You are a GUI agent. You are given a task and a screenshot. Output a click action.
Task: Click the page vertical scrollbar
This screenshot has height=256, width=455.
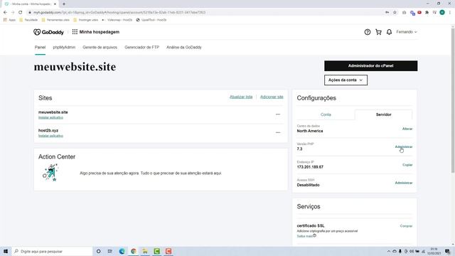(453, 100)
